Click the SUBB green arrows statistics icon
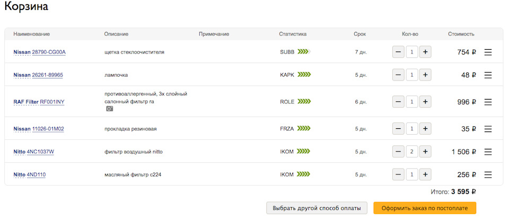Screen dimensions: 509x221 click(x=304, y=52)
